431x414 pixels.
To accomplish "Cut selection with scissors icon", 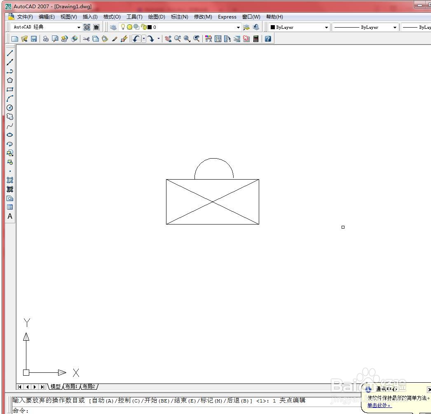I will 86,39.
